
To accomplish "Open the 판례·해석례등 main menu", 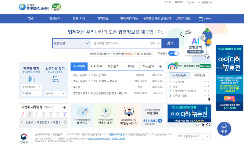I will pos(129,19).
